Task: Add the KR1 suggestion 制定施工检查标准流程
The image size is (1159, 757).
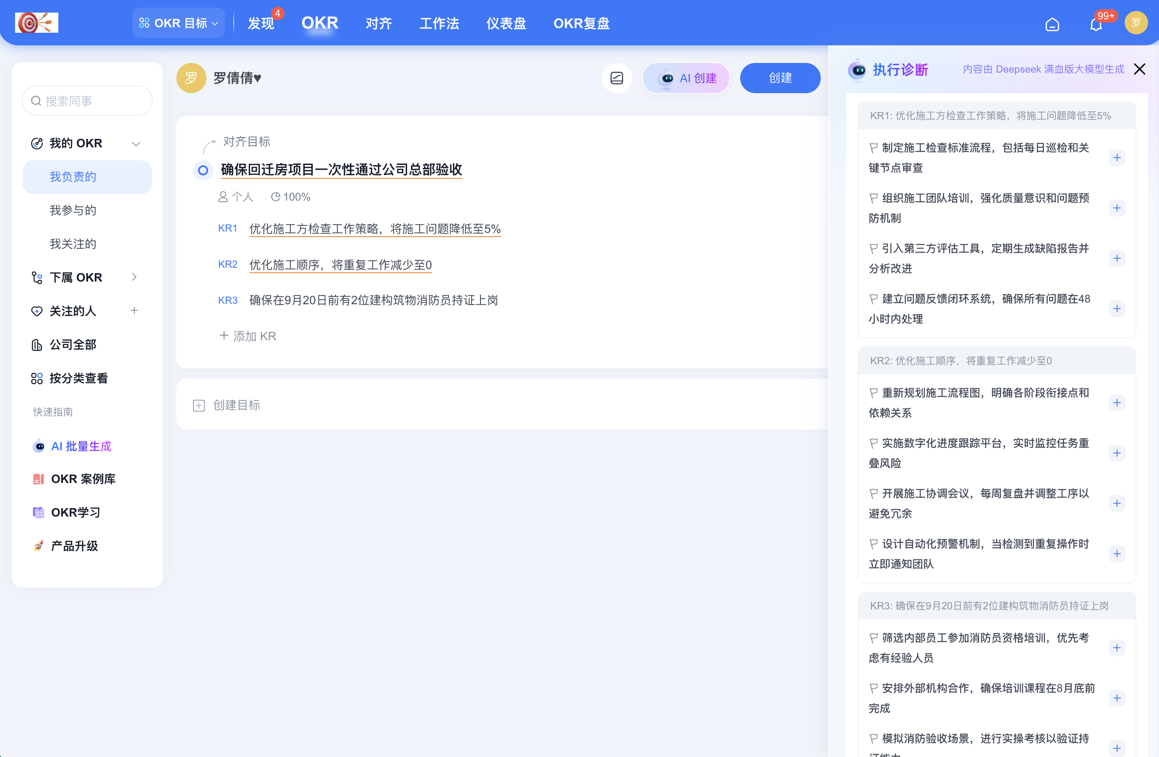Action: 1117,157
